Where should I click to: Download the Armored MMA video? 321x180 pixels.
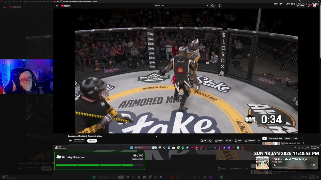click(250, 140)
